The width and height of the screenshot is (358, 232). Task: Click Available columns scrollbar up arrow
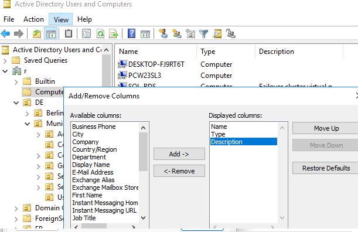click(143, 128)
